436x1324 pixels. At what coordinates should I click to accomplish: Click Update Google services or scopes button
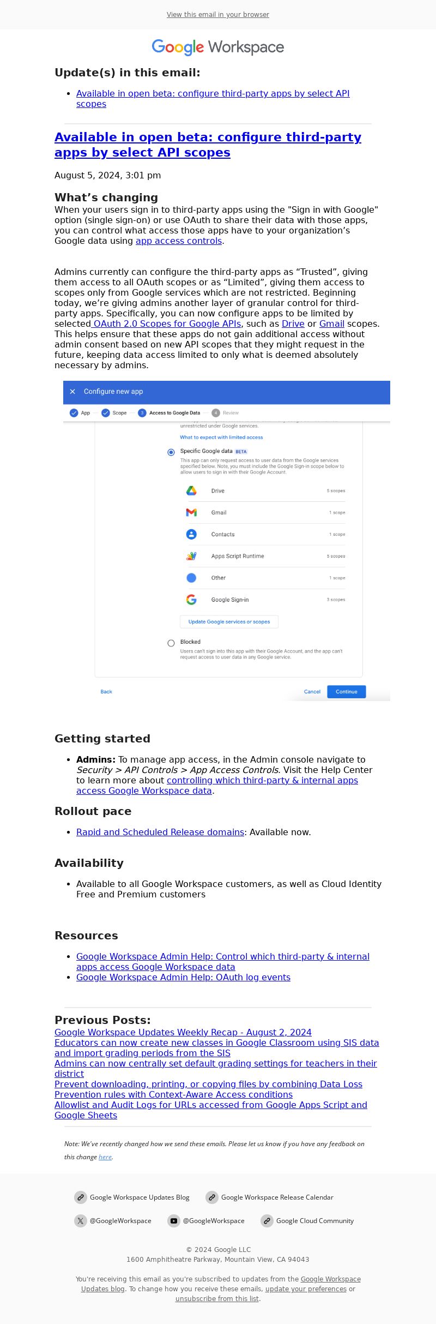pyautogui.click(x=229, y=622)
